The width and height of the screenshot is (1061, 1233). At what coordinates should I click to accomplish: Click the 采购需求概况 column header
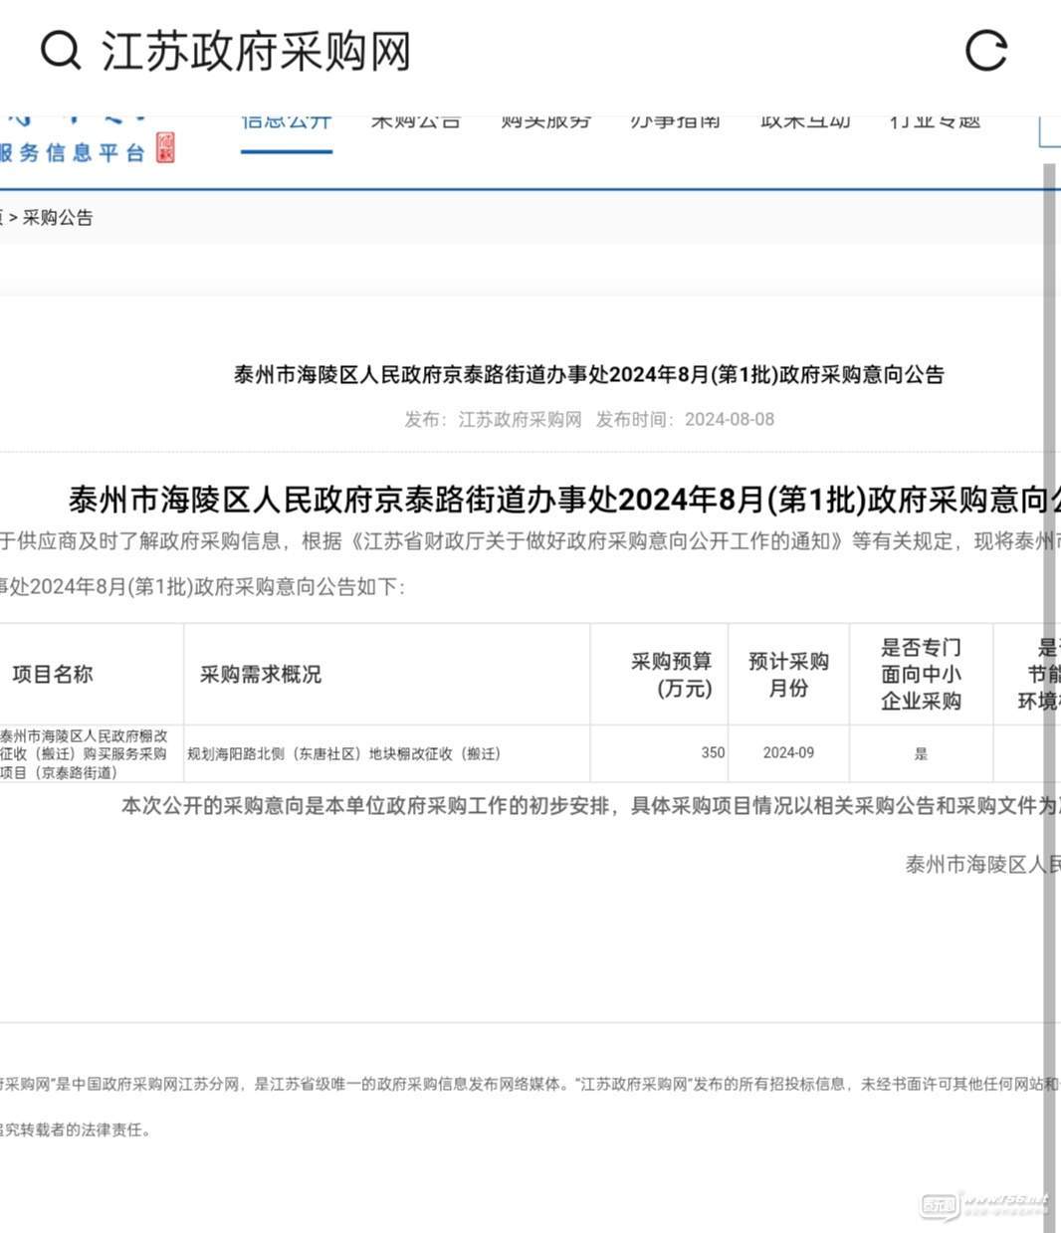click(261, 675)
